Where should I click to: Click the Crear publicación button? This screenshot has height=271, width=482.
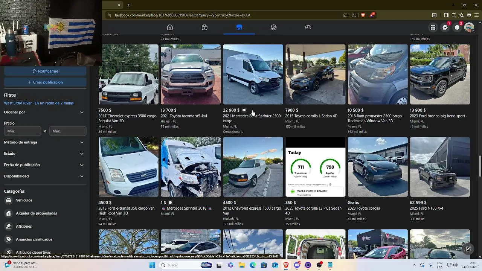click(45, 82)
